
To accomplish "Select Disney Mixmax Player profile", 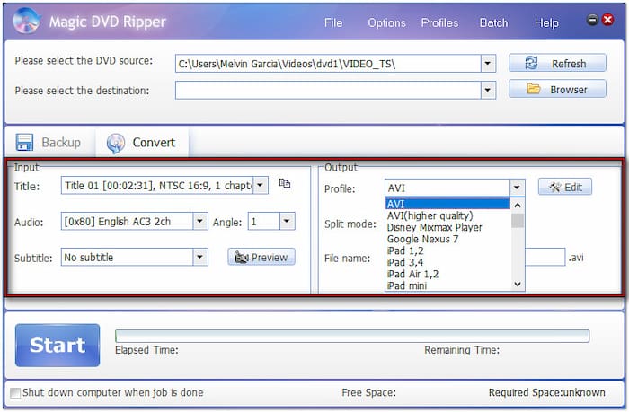I will tap(447, 227).
